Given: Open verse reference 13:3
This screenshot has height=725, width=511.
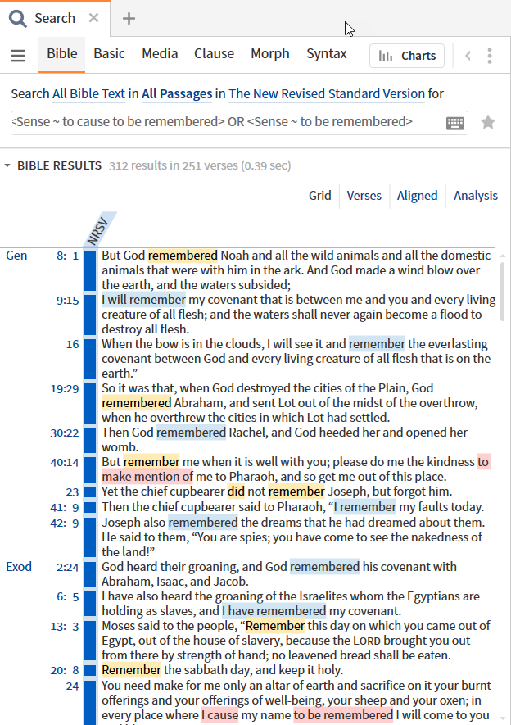Looking at the screenshot, I should click(64, 627).
